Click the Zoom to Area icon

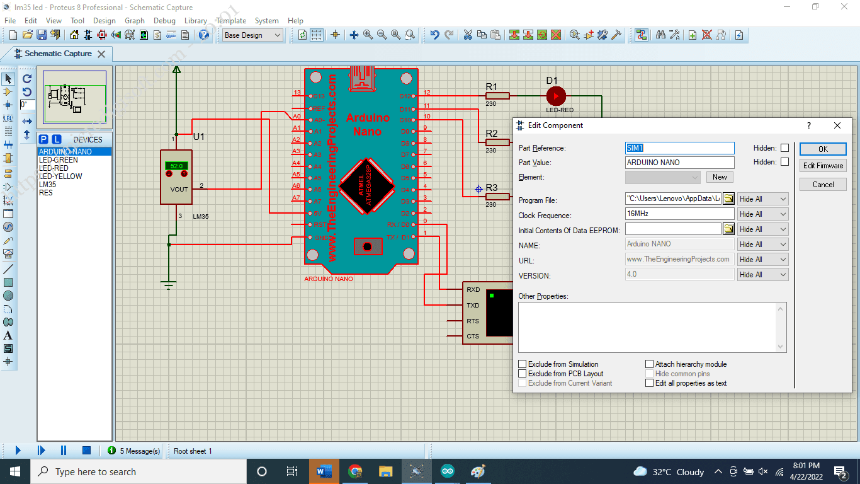click(x=409, y=35)
